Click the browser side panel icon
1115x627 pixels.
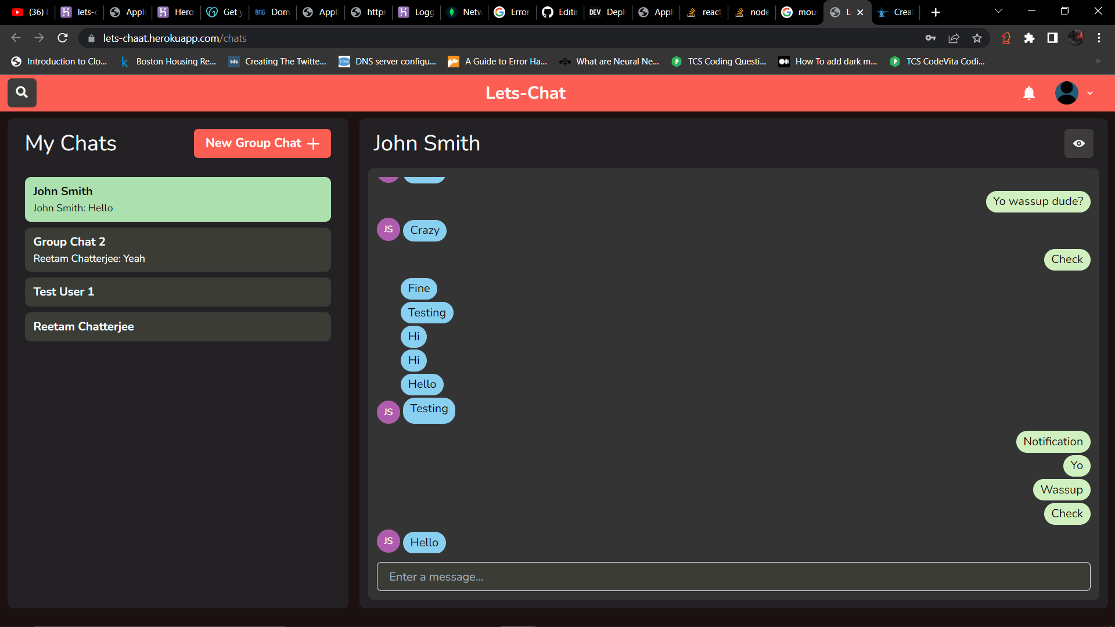[1052, 38]
